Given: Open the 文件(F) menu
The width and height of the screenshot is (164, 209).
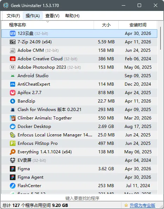Looking at the screenshot, I should 13,16.
